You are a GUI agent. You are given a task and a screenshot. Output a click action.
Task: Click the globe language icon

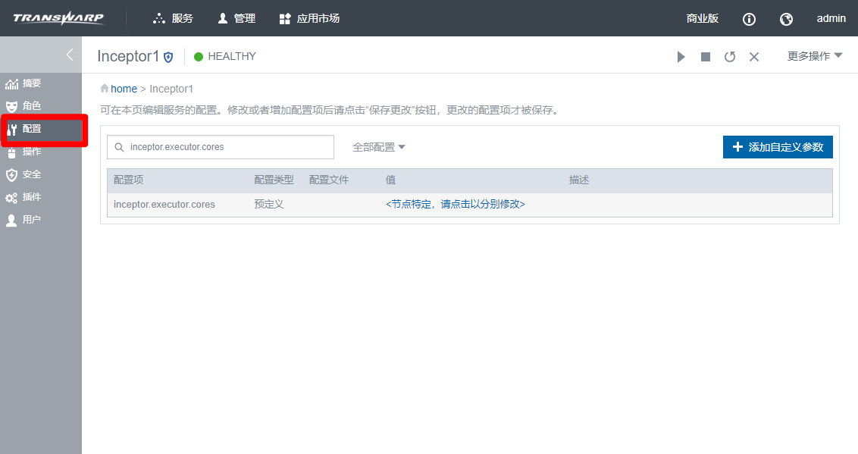(x=786, y=19)
